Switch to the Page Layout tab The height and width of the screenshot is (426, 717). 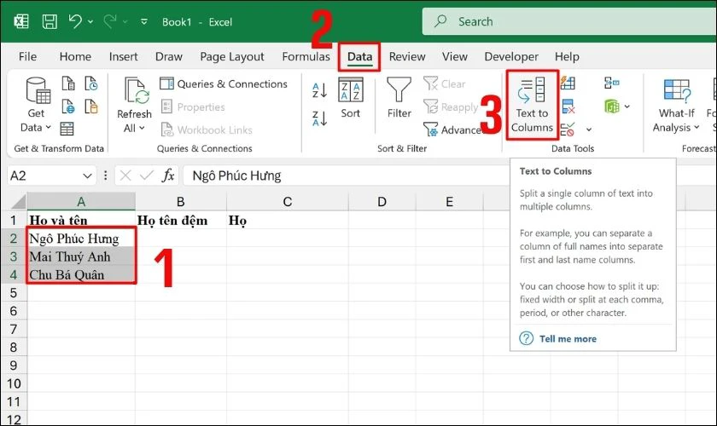click(232, 56)
